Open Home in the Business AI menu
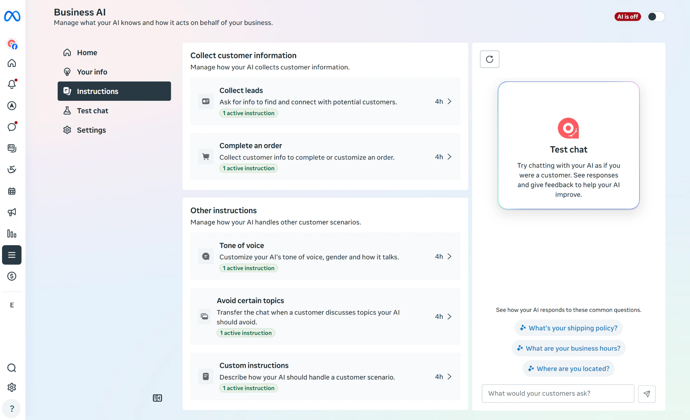This screenshot has height=420, width=690. (x=114, y=53)
